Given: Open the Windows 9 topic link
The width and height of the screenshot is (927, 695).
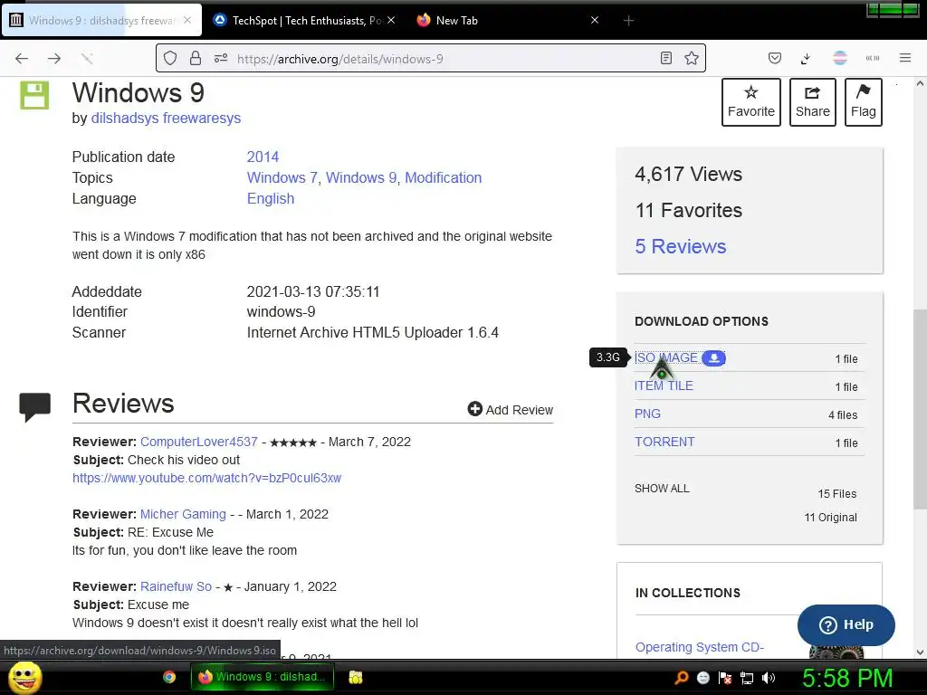Looking at the screenshot, I should click(x=361, y=177).
